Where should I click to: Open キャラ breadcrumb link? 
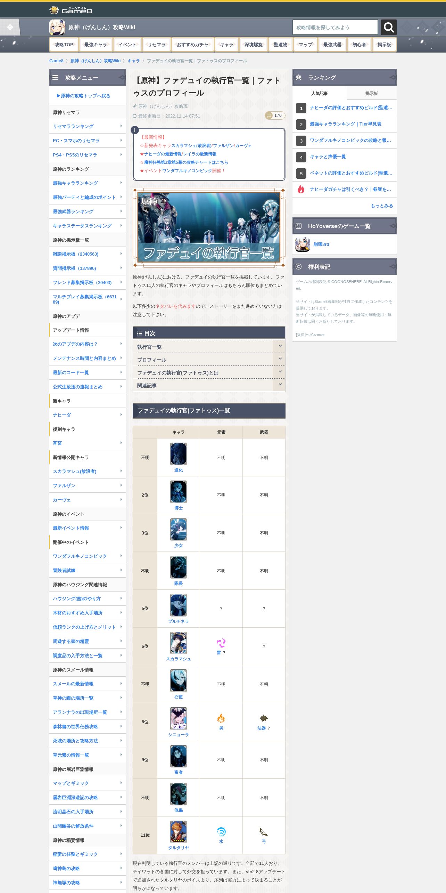133,61
